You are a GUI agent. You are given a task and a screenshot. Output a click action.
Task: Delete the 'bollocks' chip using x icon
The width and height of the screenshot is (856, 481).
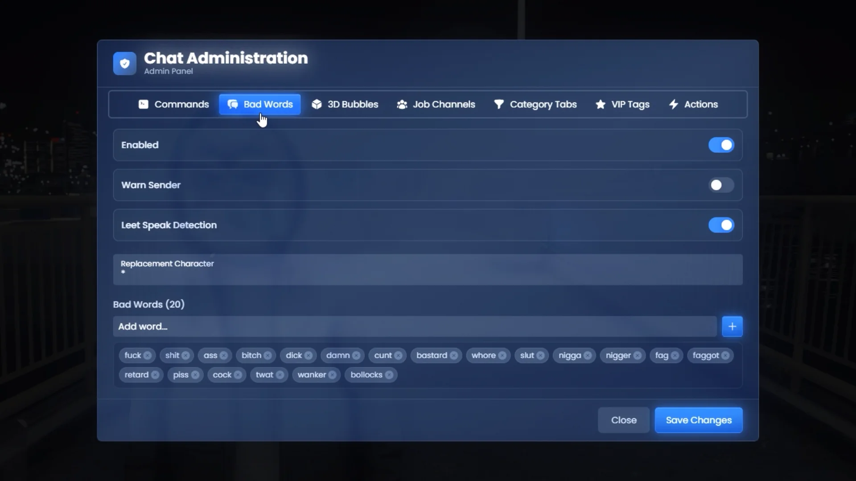pos(389,375)
